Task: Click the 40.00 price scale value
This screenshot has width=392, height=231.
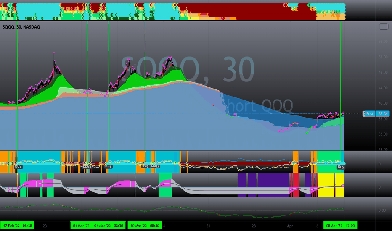Action: [x=383, y=103]
